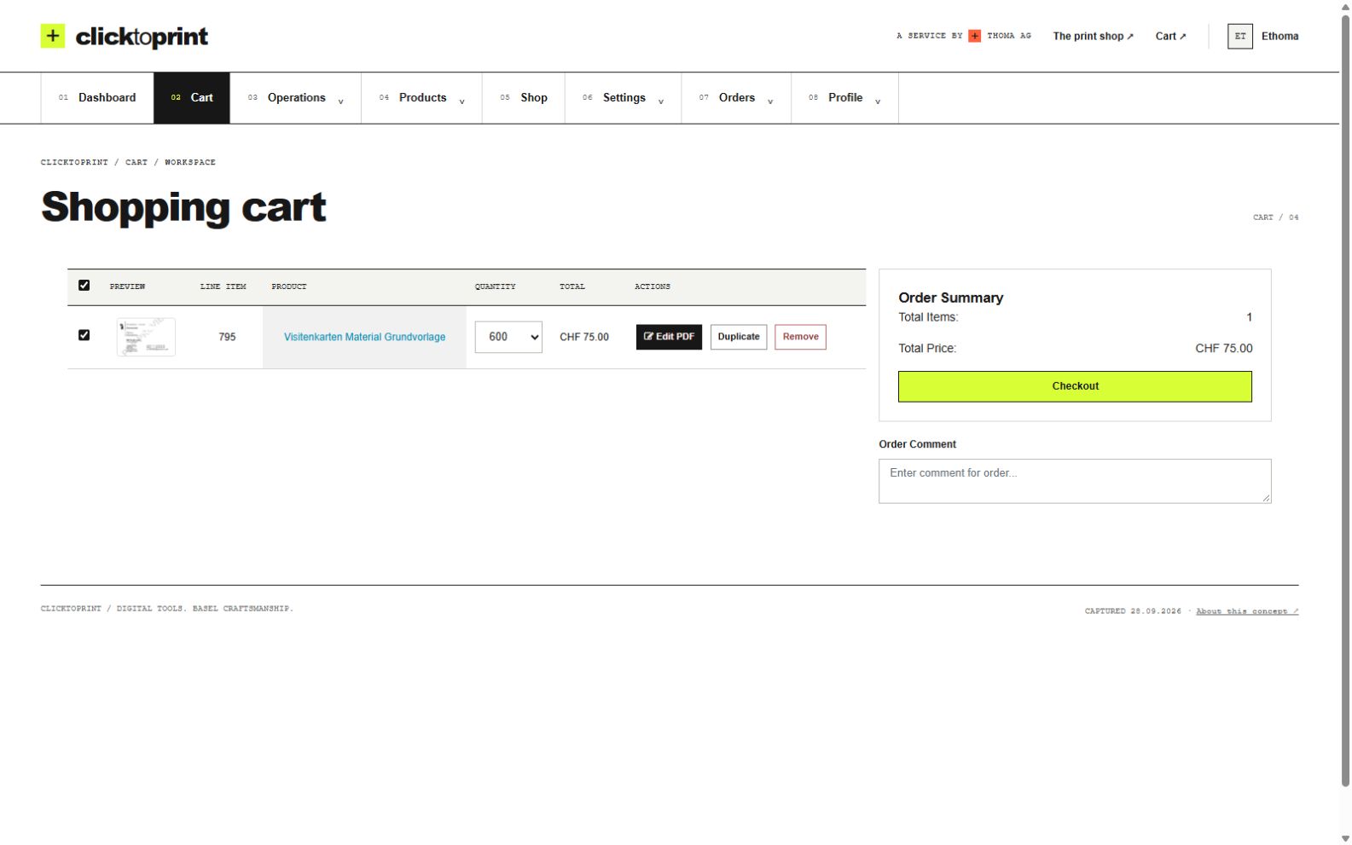Viewport: 1352px width, 845px height.
Task: Click the Order Summary heading
Action: [x=950, y=298]
